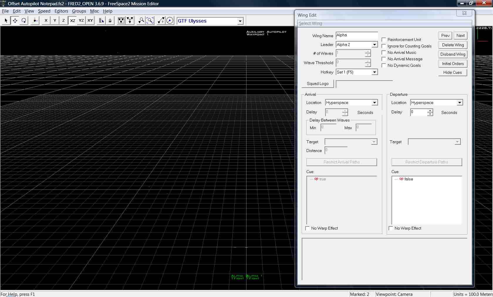This screenshot has width=493, height=297.
Task: Open the Arrival Target dropdown
Action: coord(351,142)
